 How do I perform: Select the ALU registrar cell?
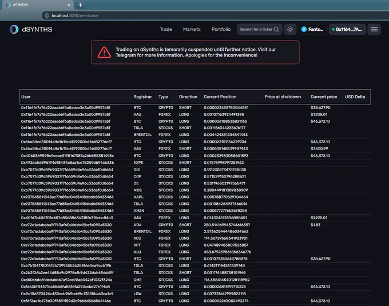137,252
